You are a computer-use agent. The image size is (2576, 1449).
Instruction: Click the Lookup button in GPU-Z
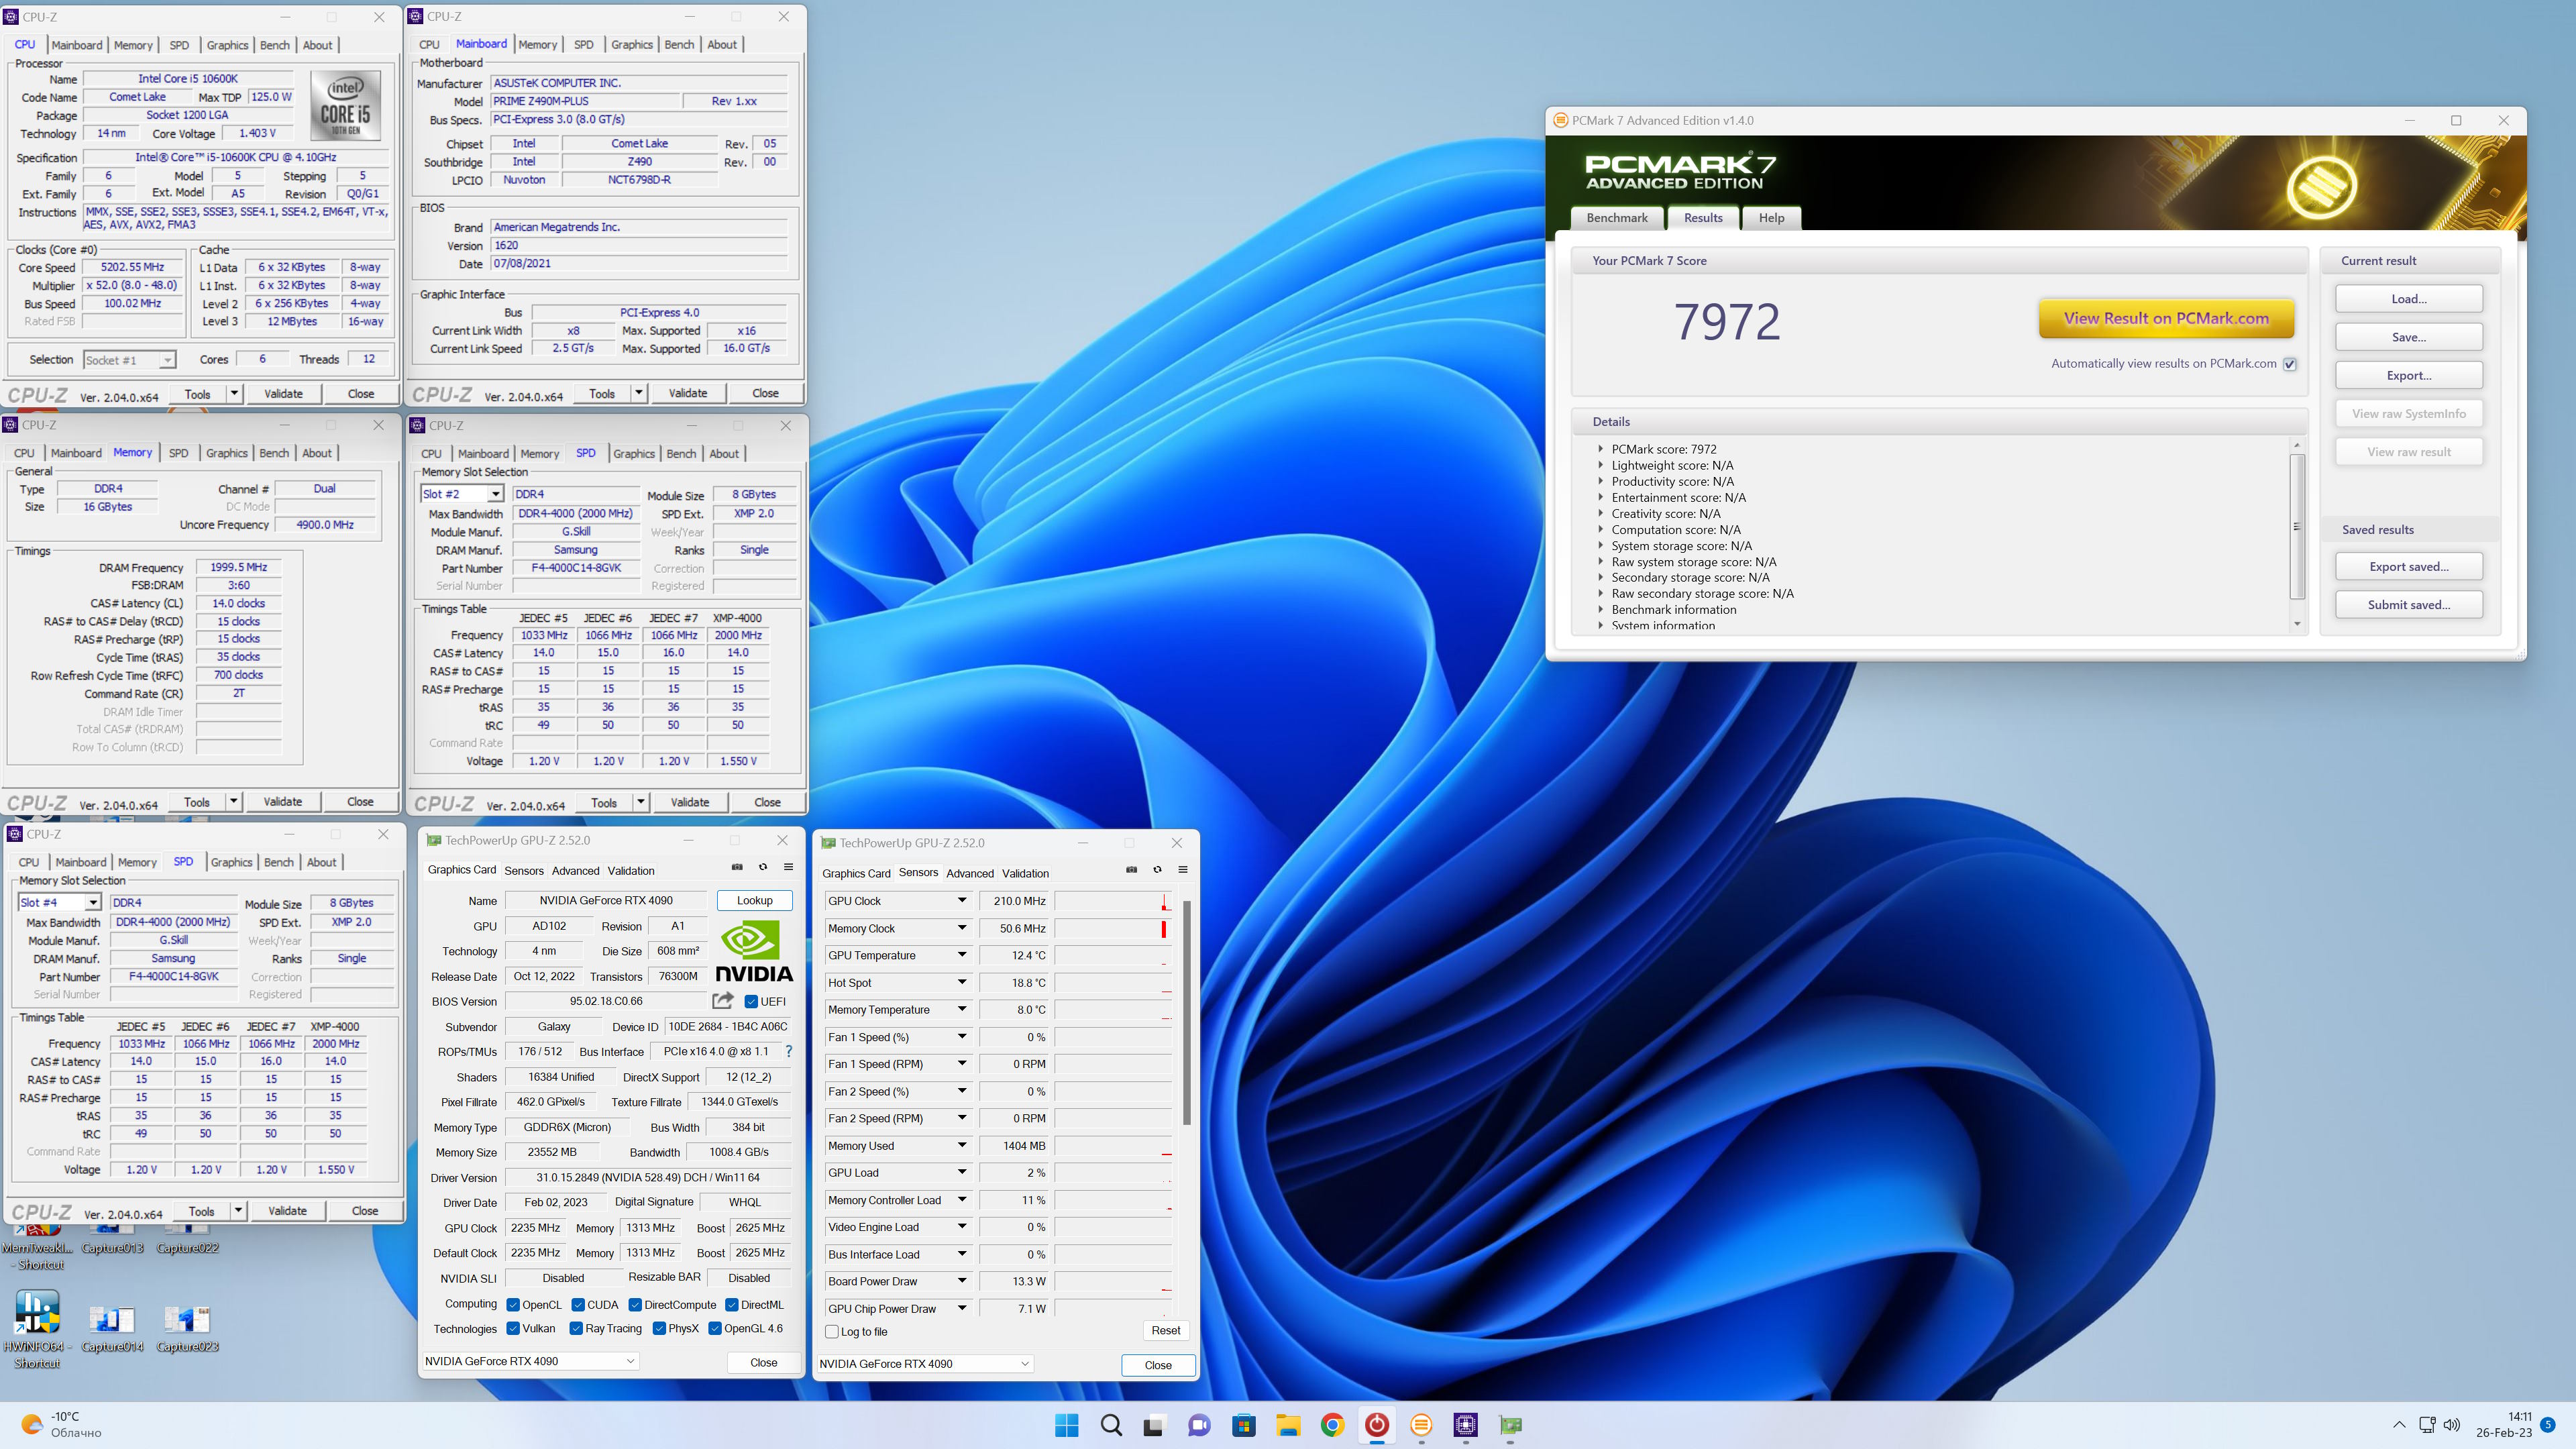754,900
